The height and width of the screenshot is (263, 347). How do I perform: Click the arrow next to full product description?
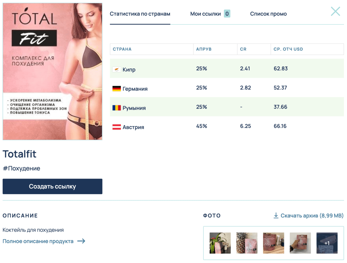pyautogui.click(x=81, y=241)
